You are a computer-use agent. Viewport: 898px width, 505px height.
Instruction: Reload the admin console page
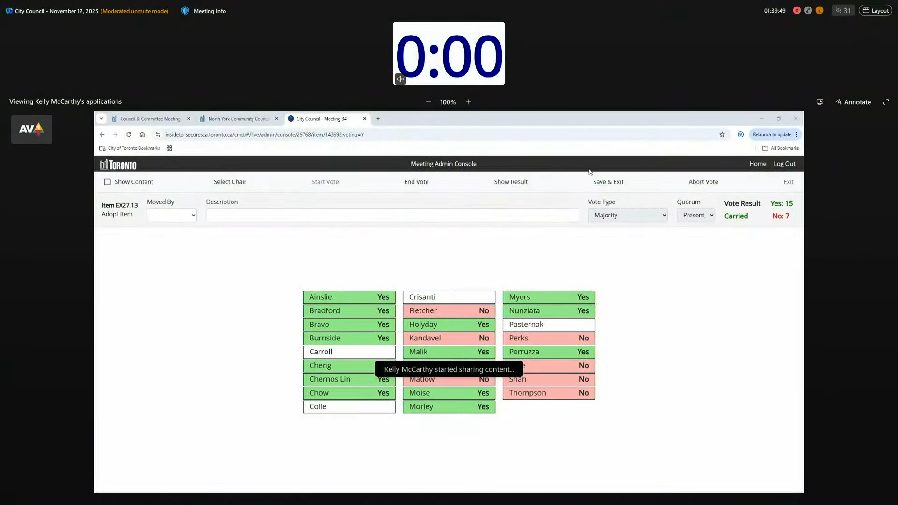point(129,134)
